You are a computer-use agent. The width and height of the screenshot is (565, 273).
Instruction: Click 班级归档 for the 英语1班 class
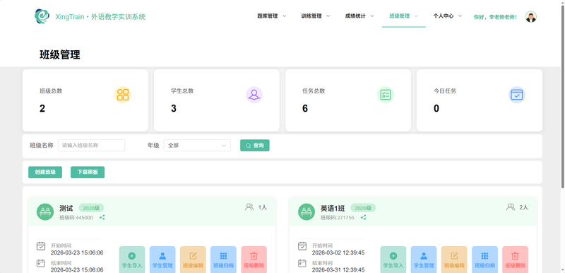(484, 260)
